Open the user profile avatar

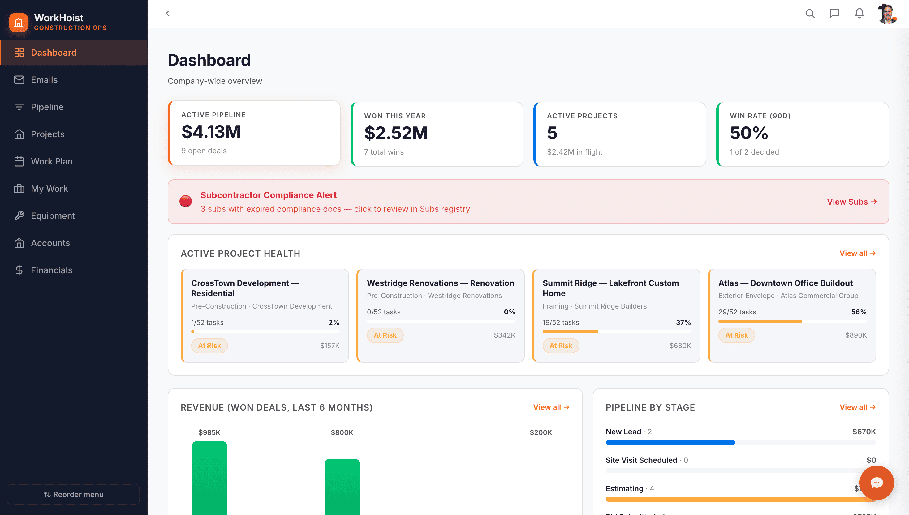click(x=888, y=14)
